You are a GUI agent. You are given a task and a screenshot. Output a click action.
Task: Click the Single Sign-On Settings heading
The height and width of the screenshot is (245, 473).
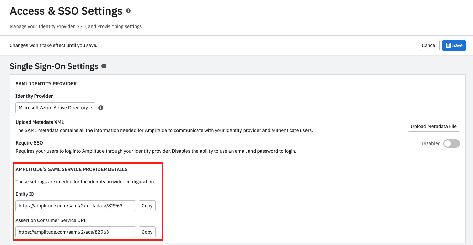(x=54, y=66)
